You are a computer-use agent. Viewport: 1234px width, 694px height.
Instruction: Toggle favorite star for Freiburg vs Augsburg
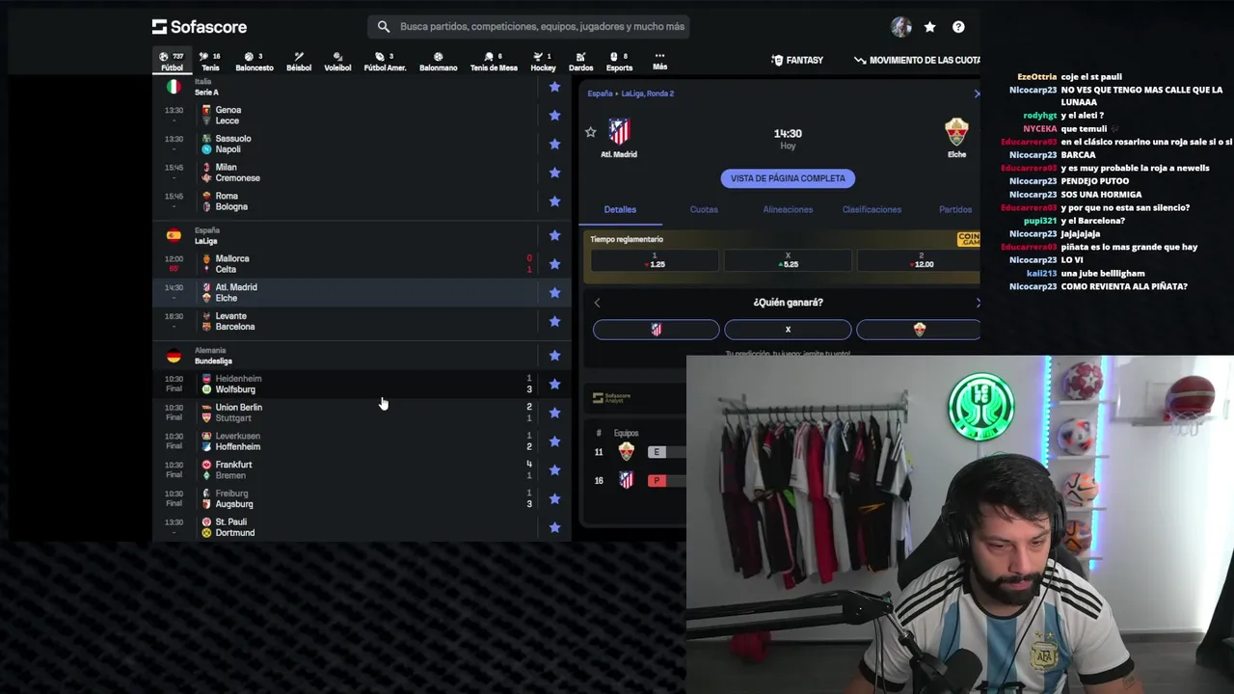pos(554,498)
